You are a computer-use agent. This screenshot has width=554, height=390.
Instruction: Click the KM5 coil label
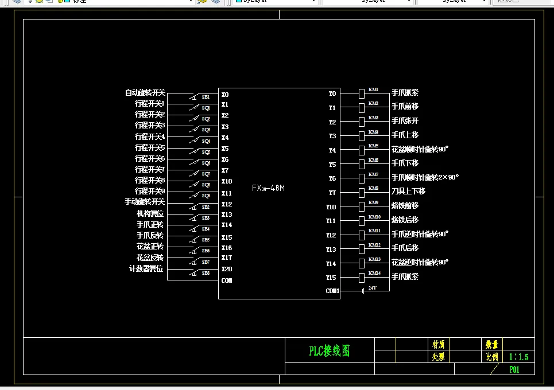click(x=374, y=146)
